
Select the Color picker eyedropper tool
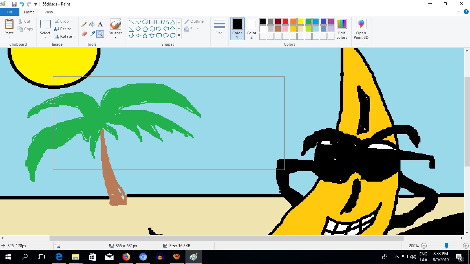(x=92, y=34)
